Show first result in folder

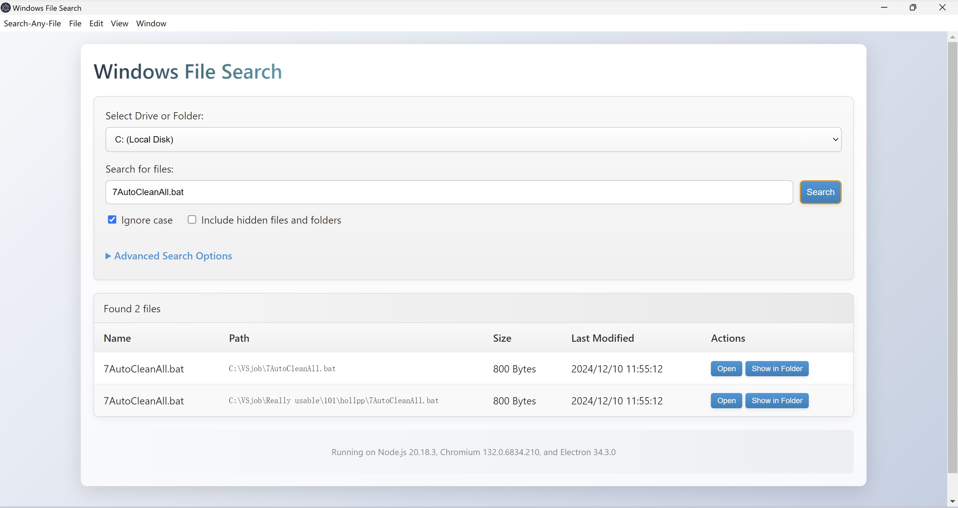click(777, 369)
